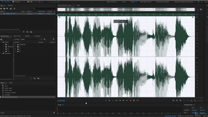
Task: Click Zoom Out Amplitude icon
Action: click(x=177, y=101)
